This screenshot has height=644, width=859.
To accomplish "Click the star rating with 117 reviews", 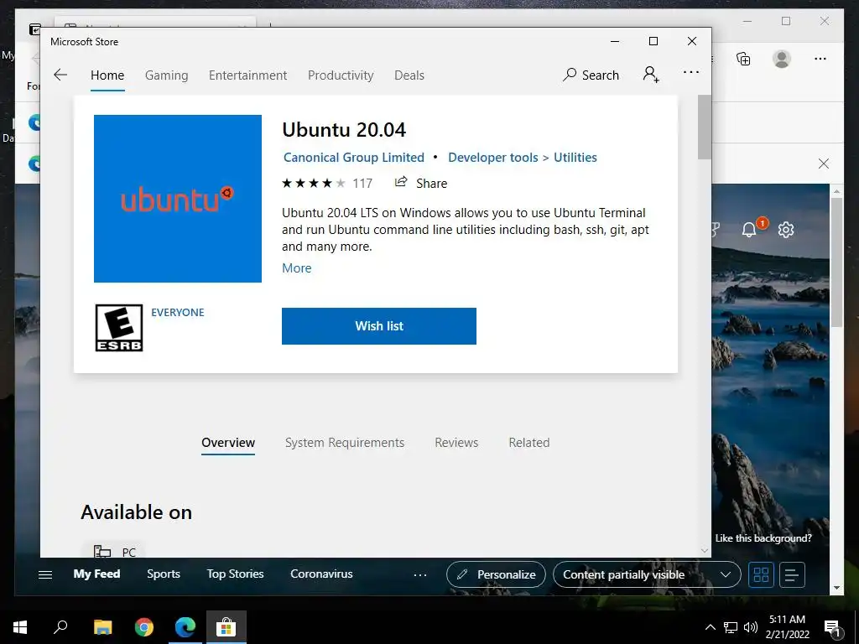I will pos(327,183).
